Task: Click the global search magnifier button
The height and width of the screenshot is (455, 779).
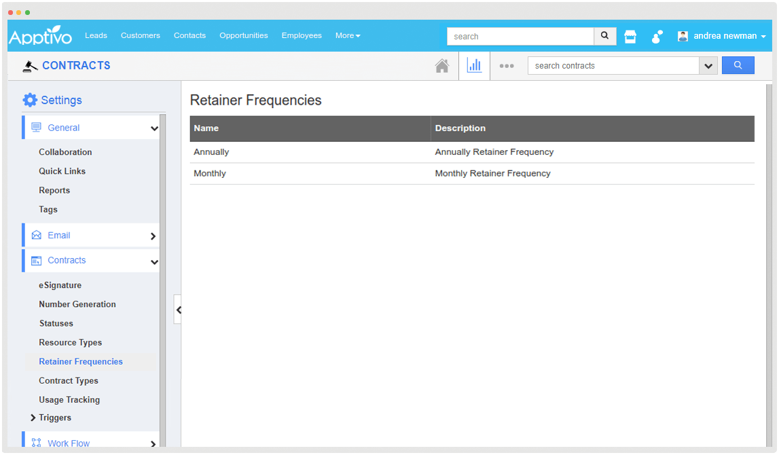Action: tap(604, 36)
